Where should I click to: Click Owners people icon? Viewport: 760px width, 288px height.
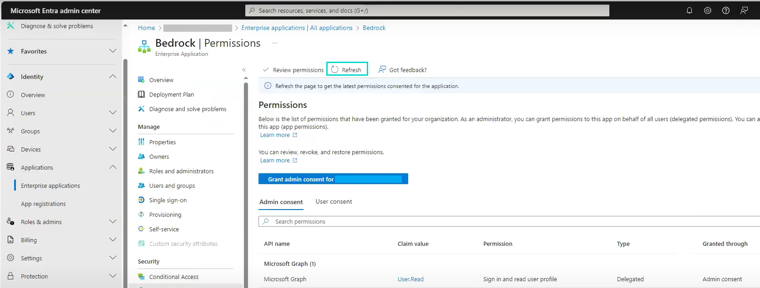141,156
